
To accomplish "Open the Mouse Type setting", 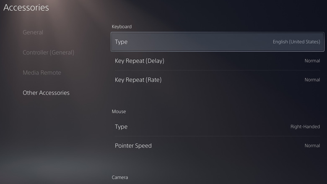I will pos(217,127).
